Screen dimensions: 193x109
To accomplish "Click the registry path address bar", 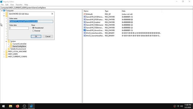I will tap(96, 8).
